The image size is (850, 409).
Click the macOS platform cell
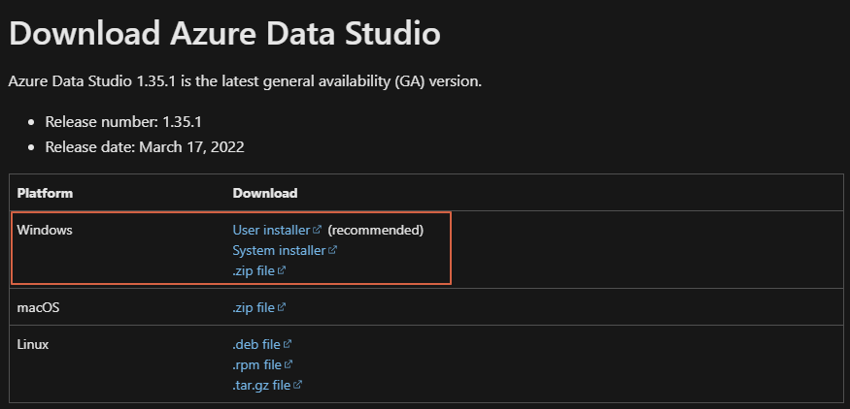tap(38, 308)
